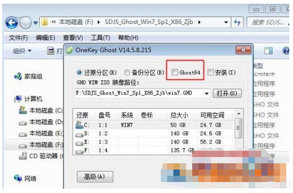
Task: Click the 计算机 computer icon
Action: [x=18, y=99]
